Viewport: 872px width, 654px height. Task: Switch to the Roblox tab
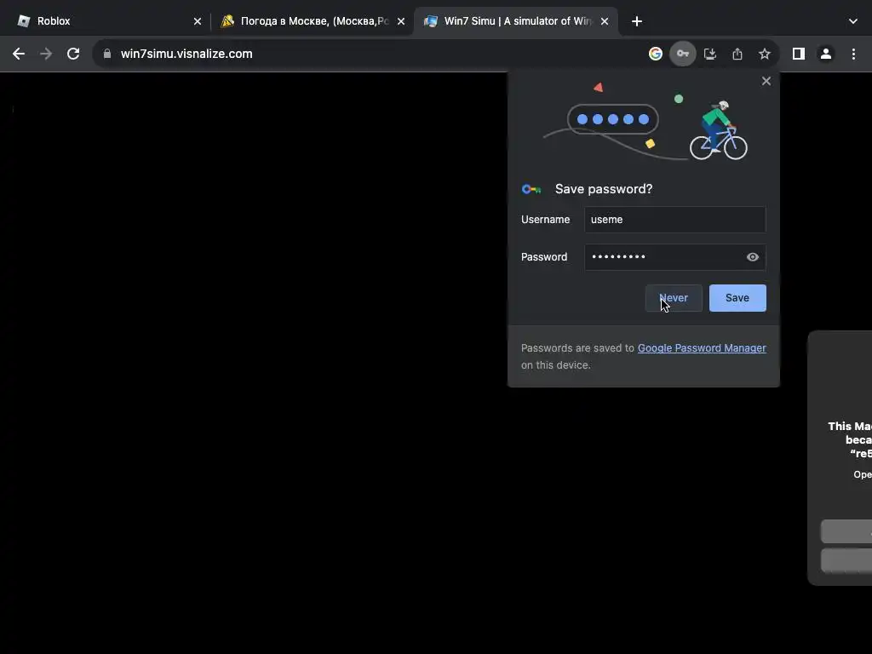click(x=107, y=21)
